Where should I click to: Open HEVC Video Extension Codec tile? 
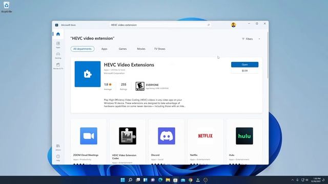coord(128,142)
